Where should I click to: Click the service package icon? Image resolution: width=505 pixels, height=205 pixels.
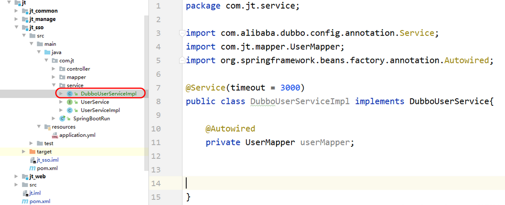click(62, 85)
